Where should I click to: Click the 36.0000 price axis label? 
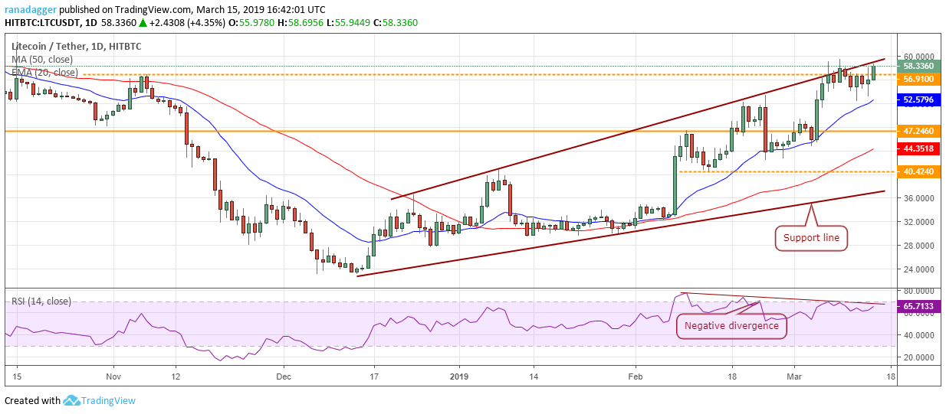(x=919, y=197)
